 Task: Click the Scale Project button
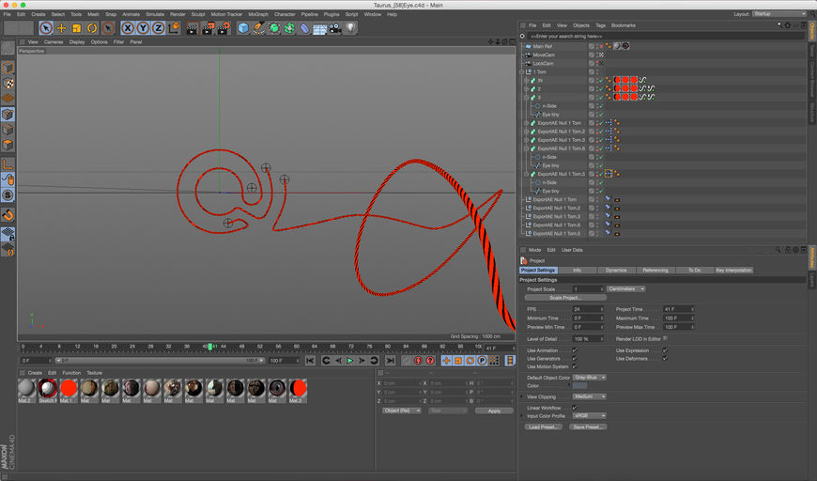coord(565,297)
